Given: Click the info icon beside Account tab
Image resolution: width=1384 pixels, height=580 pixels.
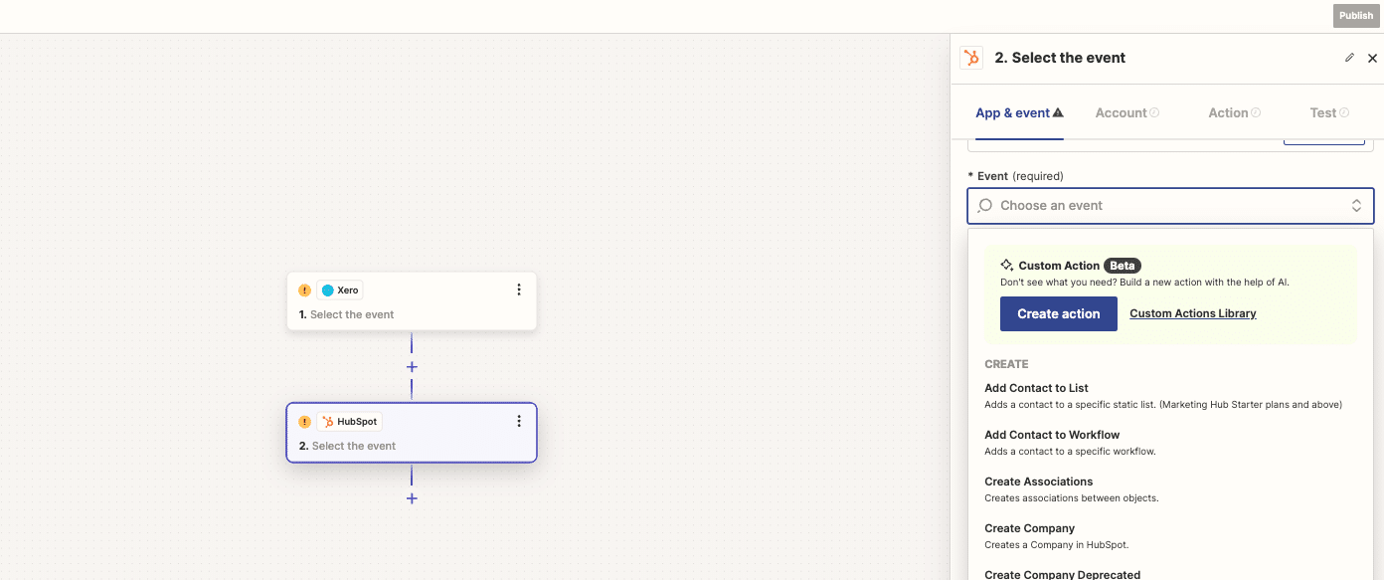Looking at the screenshot, I should [x=1154, y=112].
